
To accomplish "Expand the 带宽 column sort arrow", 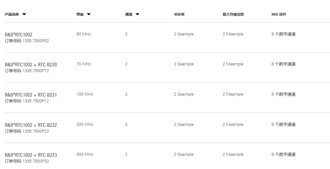I will click(89, 14).
